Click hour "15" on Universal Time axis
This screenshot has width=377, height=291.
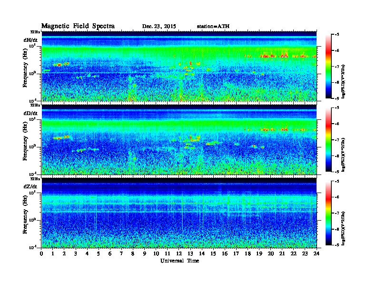point(213,254)
